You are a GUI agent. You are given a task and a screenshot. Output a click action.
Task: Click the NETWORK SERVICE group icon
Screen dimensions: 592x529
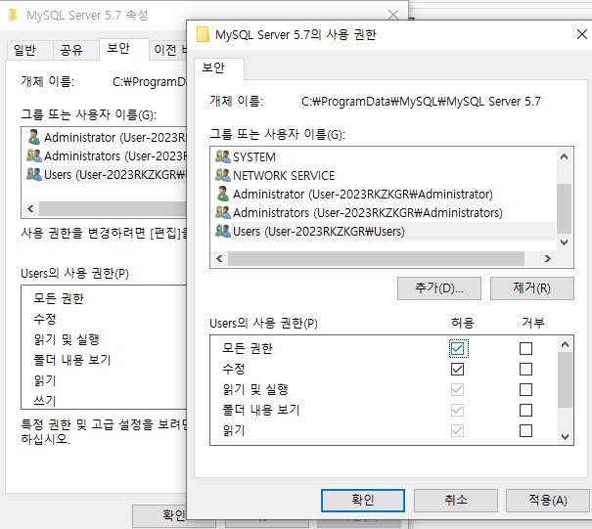tap(223, 175)
